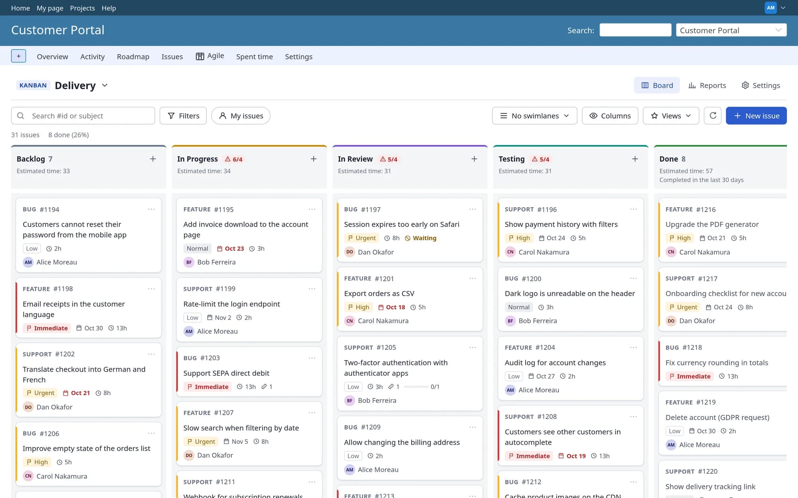
Task: Click plus icon in Testing column header
Action: pos(635,159)
